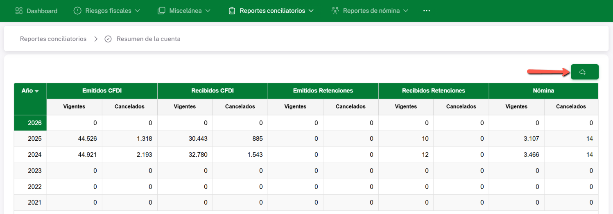This screenshot has width=613, height=214.
Task: Click the Dashboard grid icon
Action: (x=19, y=11)
